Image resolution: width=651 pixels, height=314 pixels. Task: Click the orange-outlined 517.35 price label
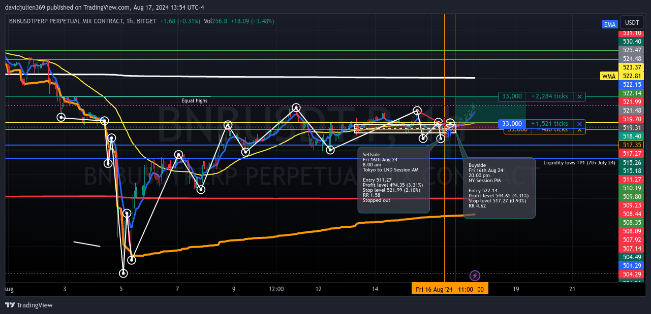(x=632, y=145)
